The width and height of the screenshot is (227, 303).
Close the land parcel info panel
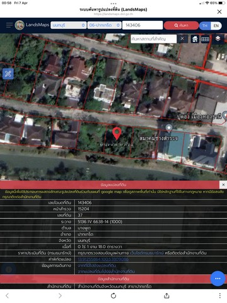pyautogui.click(x=223, y=184)
